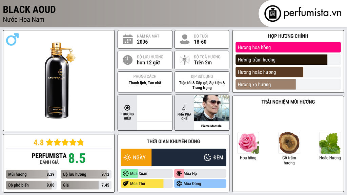Click the Nước Hoa Nam subtitle
Viewport: 347px width, 195px height.
click(24, 19)
